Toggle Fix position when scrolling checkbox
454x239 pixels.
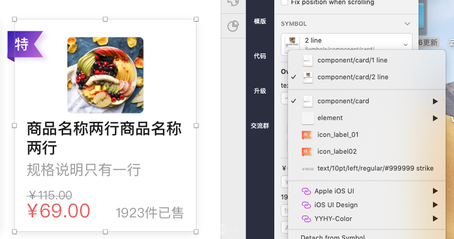pos(284,2)
